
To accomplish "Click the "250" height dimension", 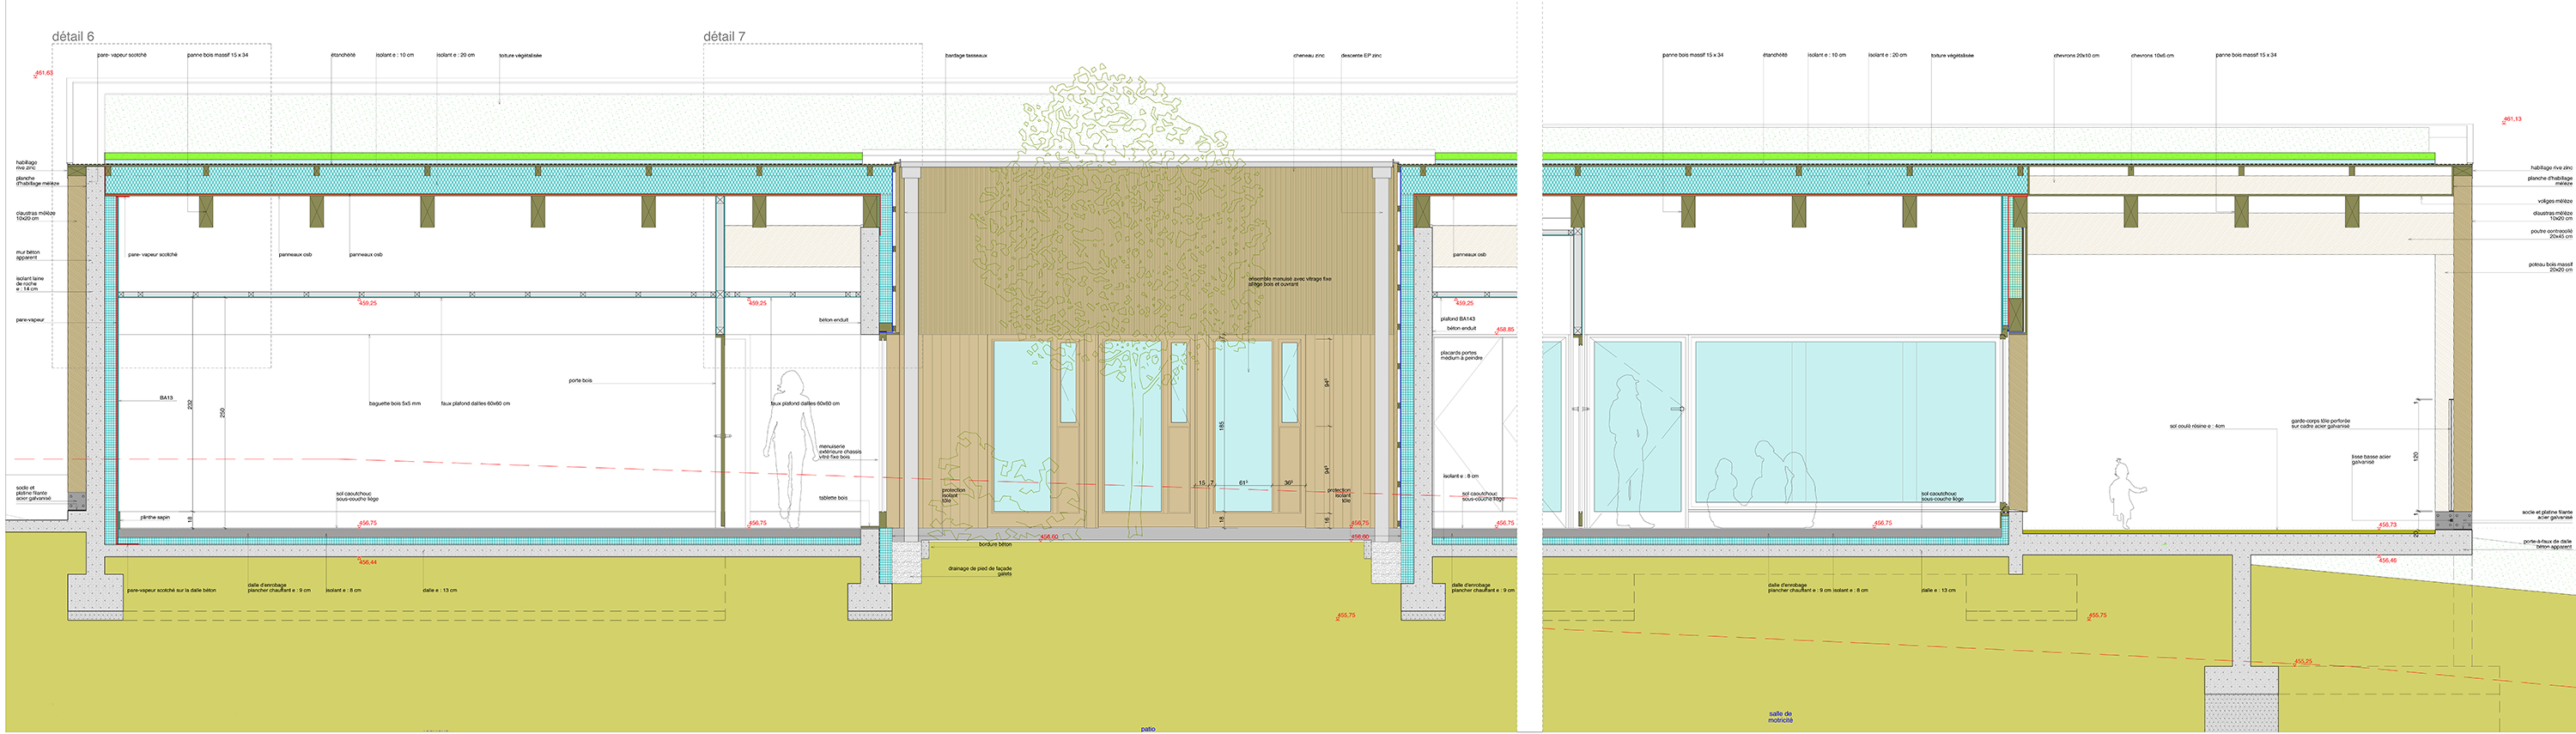I will (x=222, y=412).
